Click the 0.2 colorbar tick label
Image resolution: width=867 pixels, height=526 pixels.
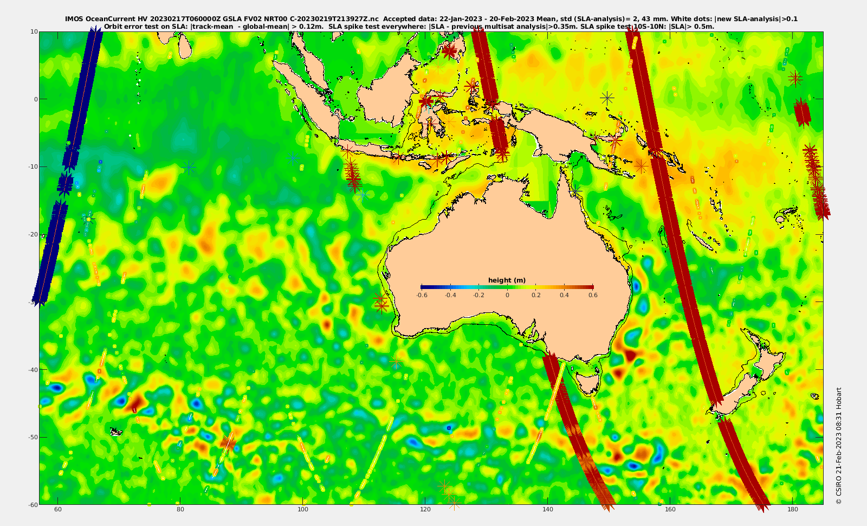[536, 295]
